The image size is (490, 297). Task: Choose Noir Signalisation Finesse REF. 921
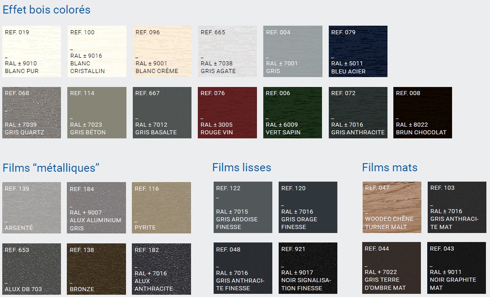point(308,269)
